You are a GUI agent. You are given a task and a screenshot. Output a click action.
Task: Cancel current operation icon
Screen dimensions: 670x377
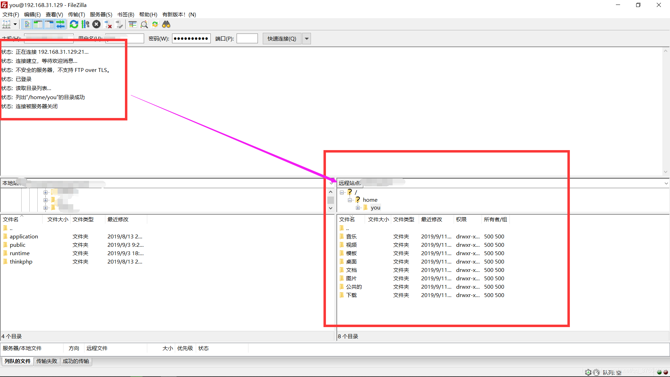pos(97,24)
